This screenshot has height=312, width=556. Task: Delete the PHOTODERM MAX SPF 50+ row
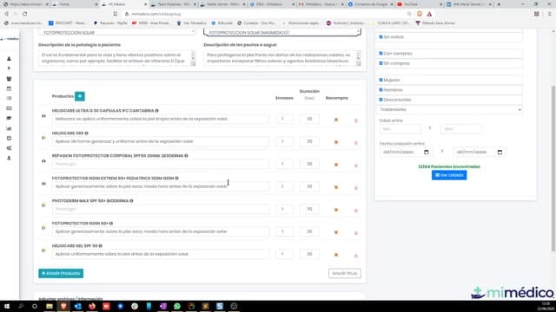pos(356,211)
